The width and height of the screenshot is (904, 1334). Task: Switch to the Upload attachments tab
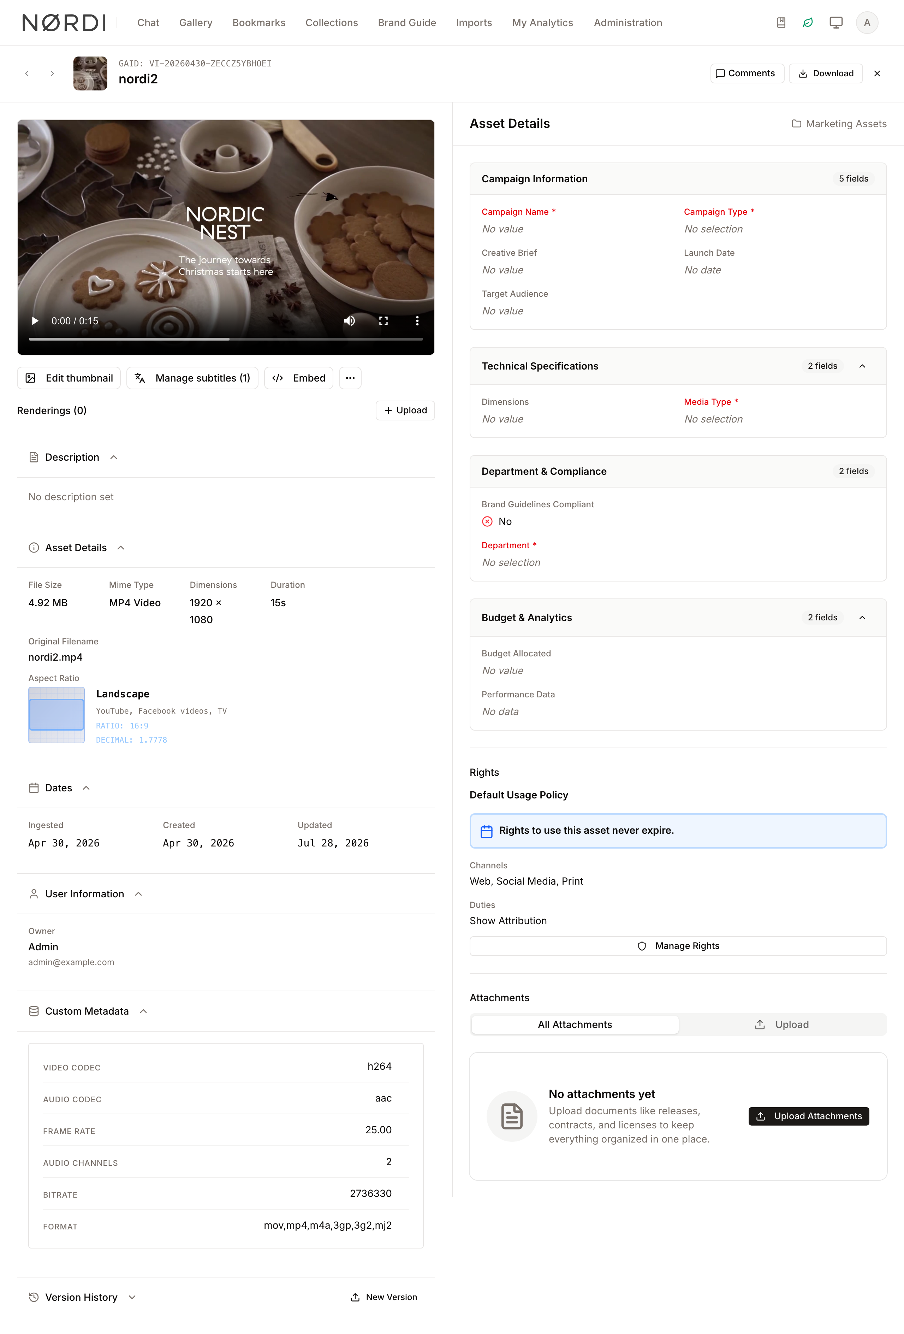[782, 1025]
